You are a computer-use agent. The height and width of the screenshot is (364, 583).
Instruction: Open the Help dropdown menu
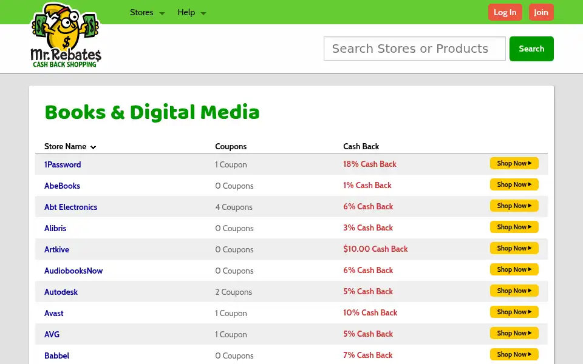(x=191, y=13)
